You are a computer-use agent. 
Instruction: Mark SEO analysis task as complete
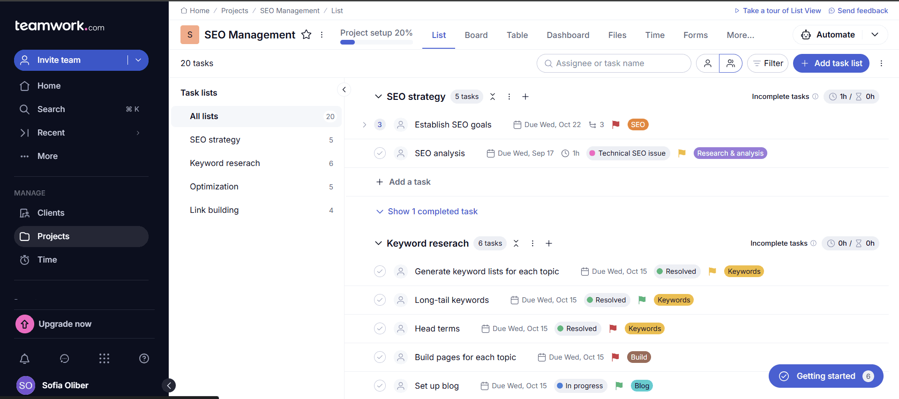click(x=380, y=153)
